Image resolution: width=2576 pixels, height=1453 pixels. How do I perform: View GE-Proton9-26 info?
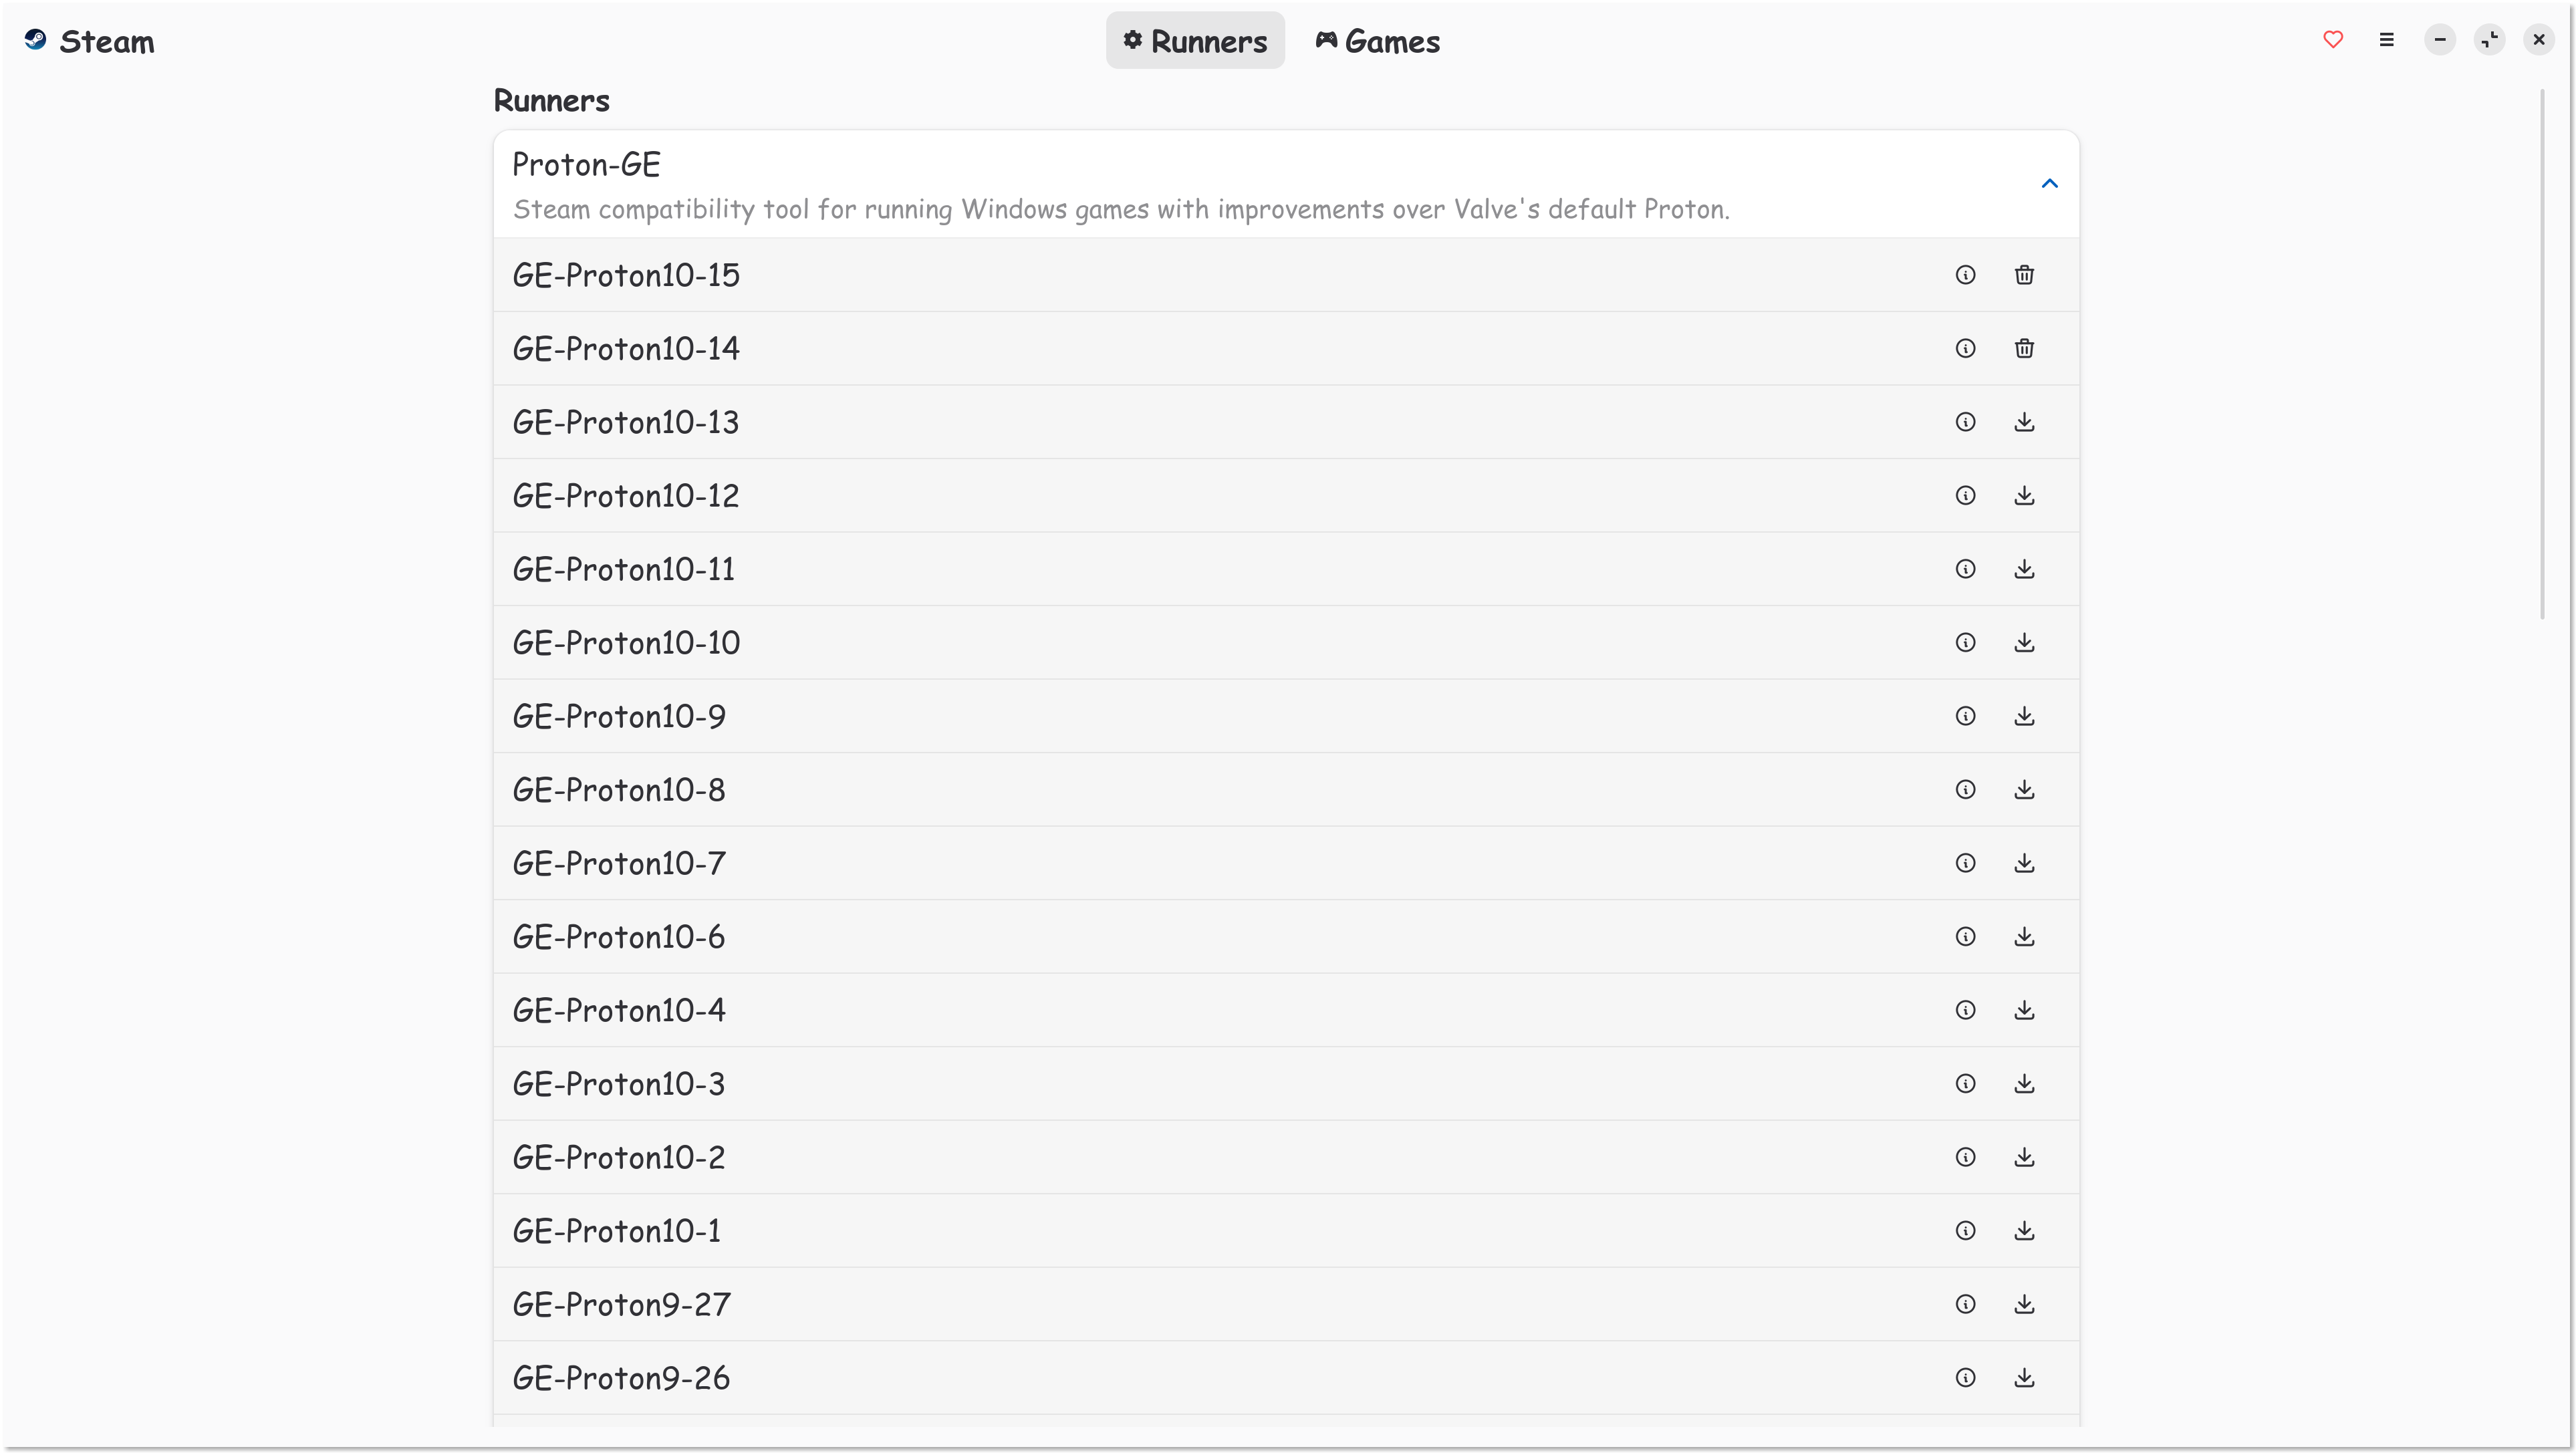1965,1377
